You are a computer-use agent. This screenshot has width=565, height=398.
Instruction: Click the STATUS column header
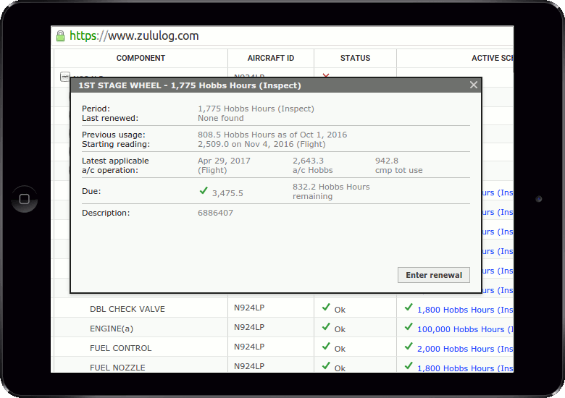355,58
